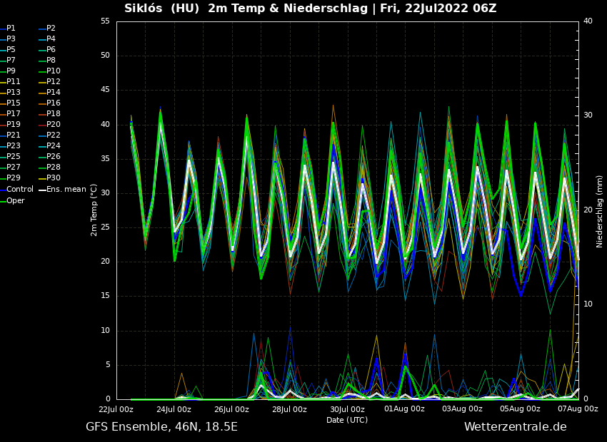Select the Oper legend entry
The height and width of the screenshot is (442, 607).
point(15,201)
